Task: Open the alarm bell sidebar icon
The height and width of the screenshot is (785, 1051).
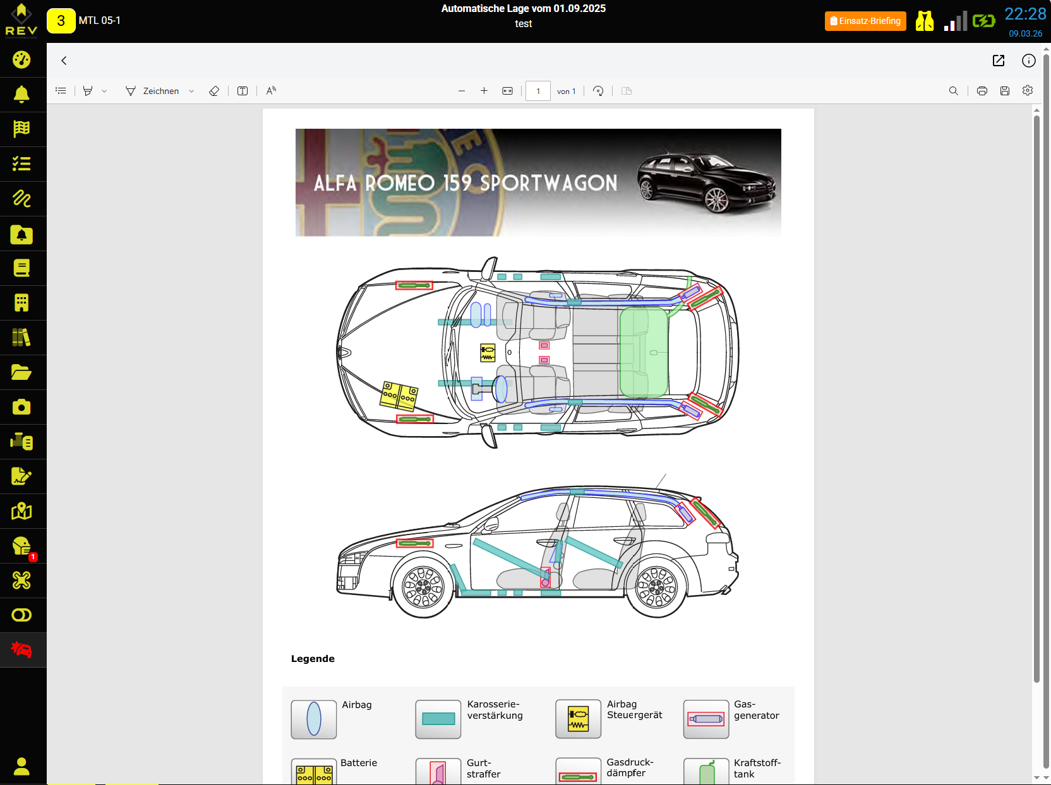Action: coord(21,95)
